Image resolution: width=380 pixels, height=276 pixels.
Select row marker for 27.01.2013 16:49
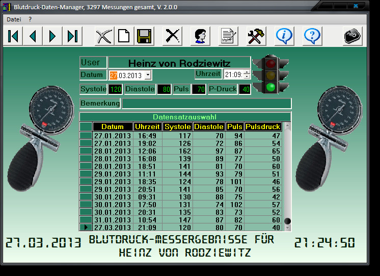86,136
